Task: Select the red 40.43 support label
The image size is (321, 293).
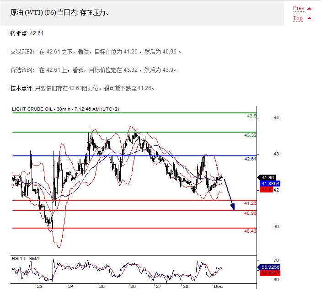Action: (x=250, y=231)
